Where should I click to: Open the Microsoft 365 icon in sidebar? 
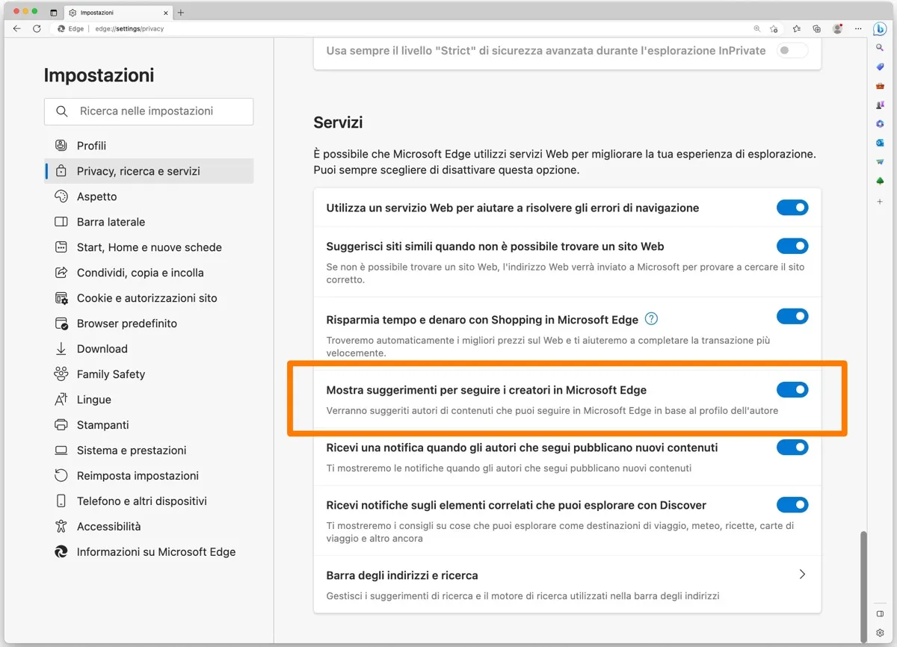tap(880, 124)
